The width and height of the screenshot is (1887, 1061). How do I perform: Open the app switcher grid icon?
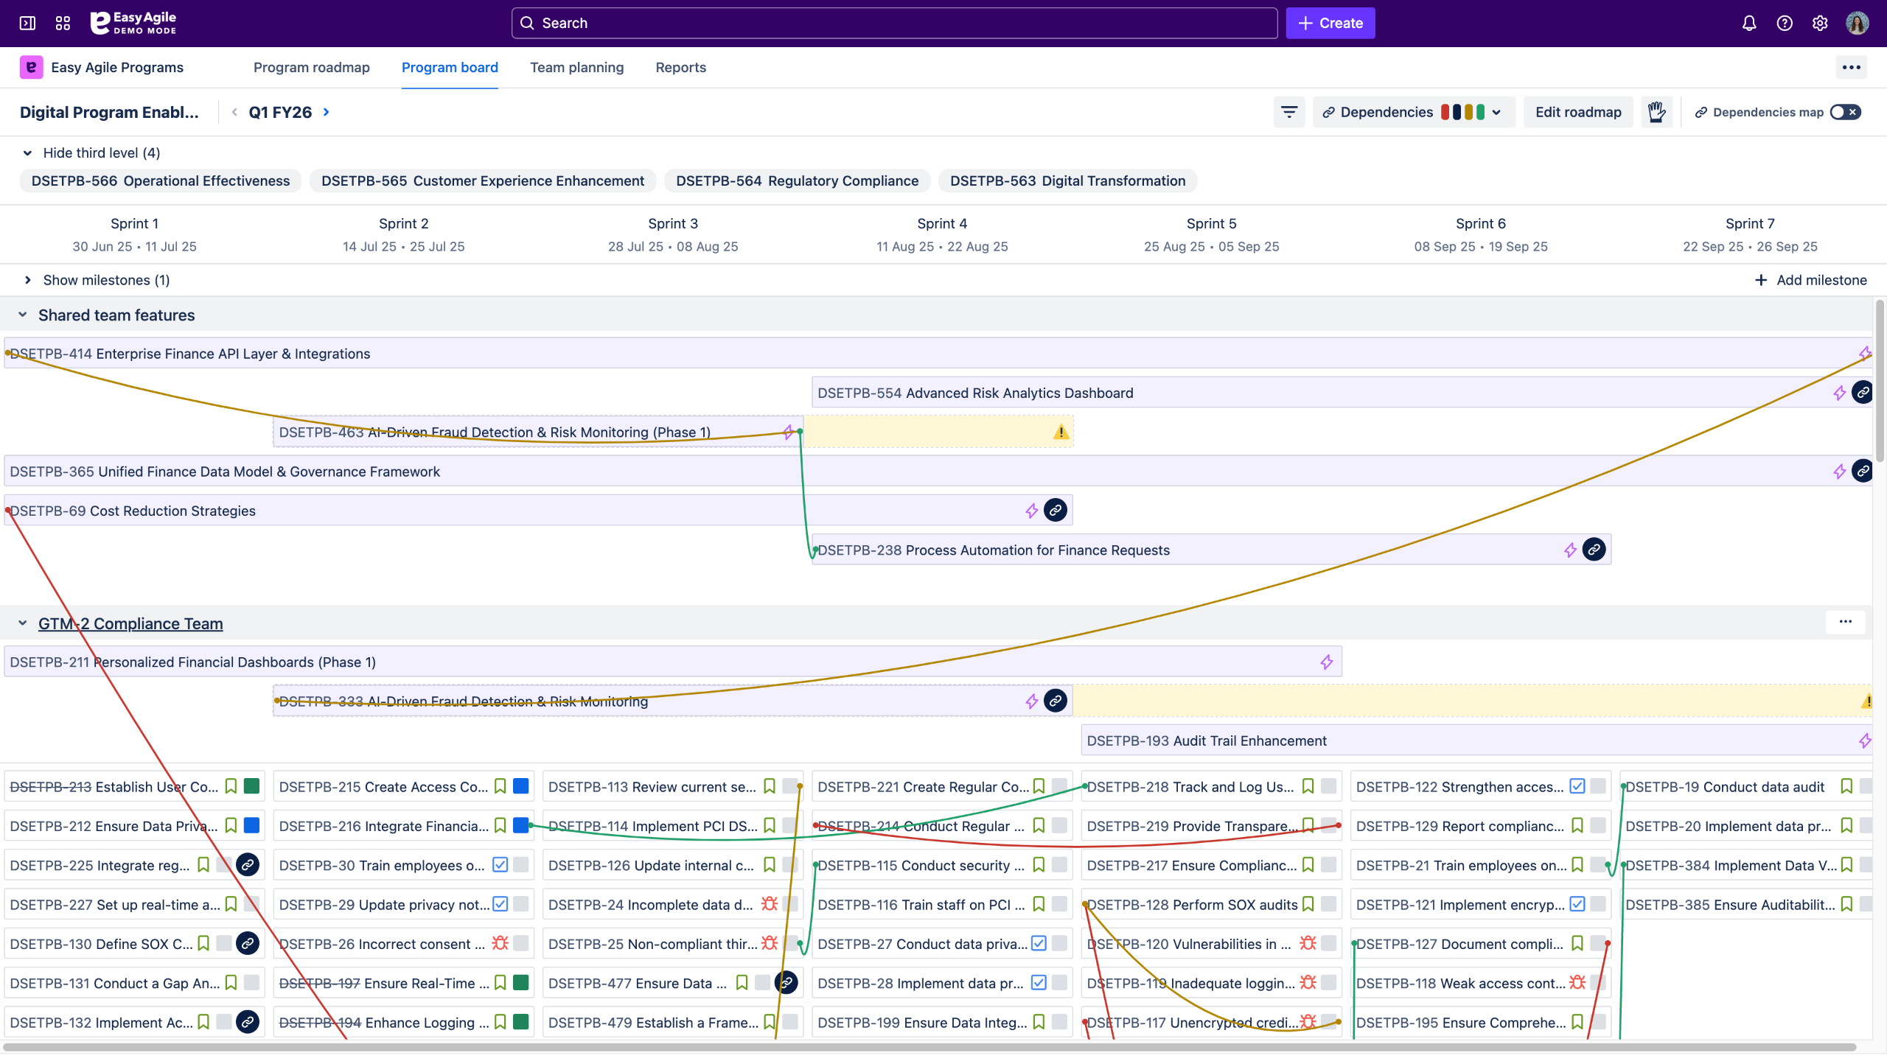(63, 23)
